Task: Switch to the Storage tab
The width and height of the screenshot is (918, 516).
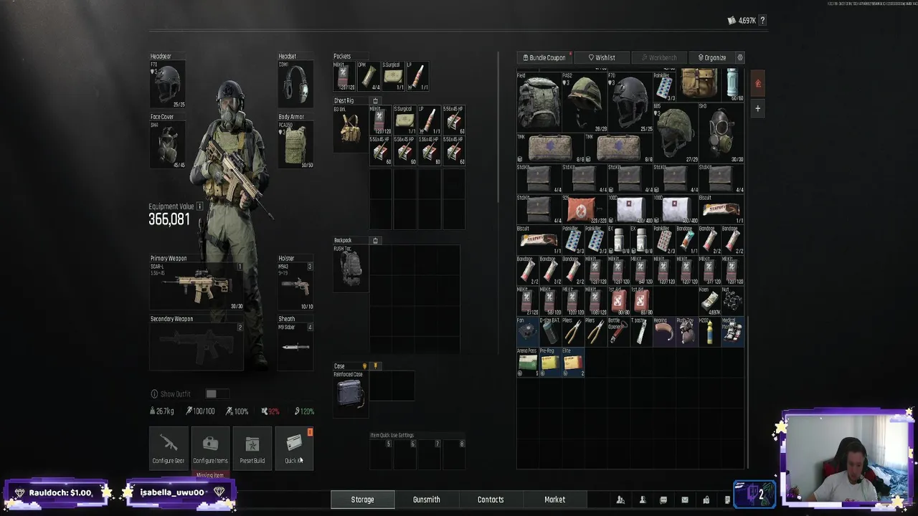Action: point(362,500)
